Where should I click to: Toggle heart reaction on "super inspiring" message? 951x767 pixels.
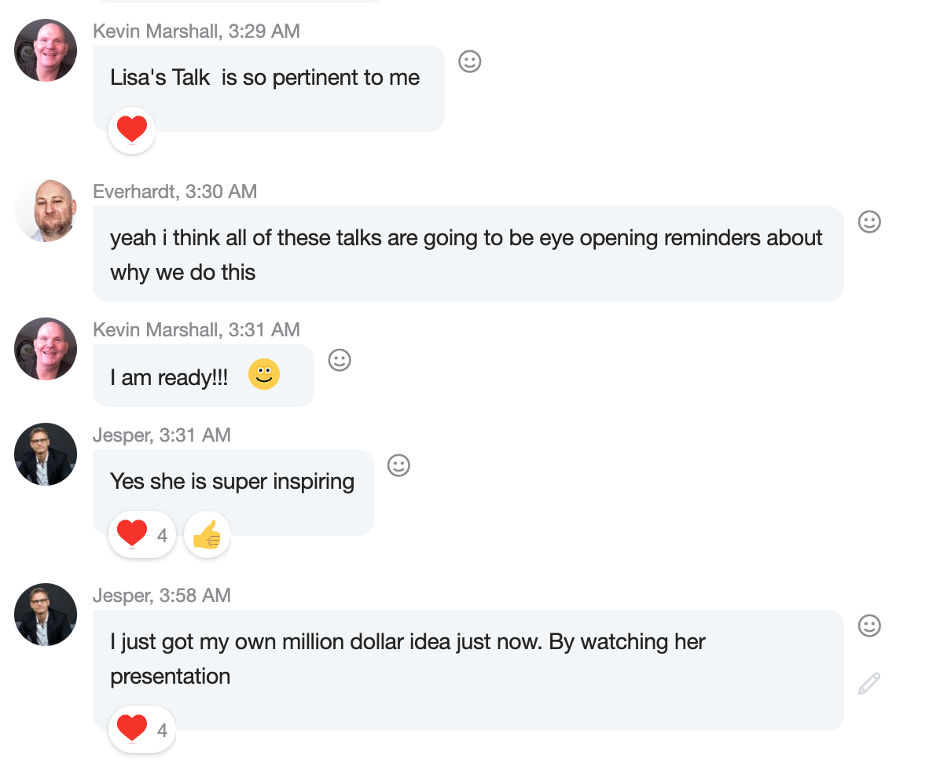tap(141, 534)
